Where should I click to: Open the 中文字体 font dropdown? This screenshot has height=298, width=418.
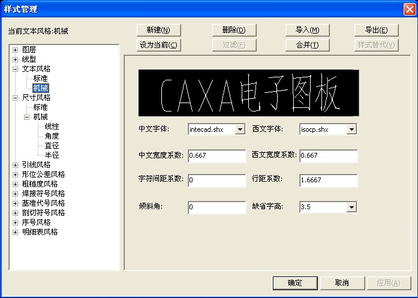(240, 130)
